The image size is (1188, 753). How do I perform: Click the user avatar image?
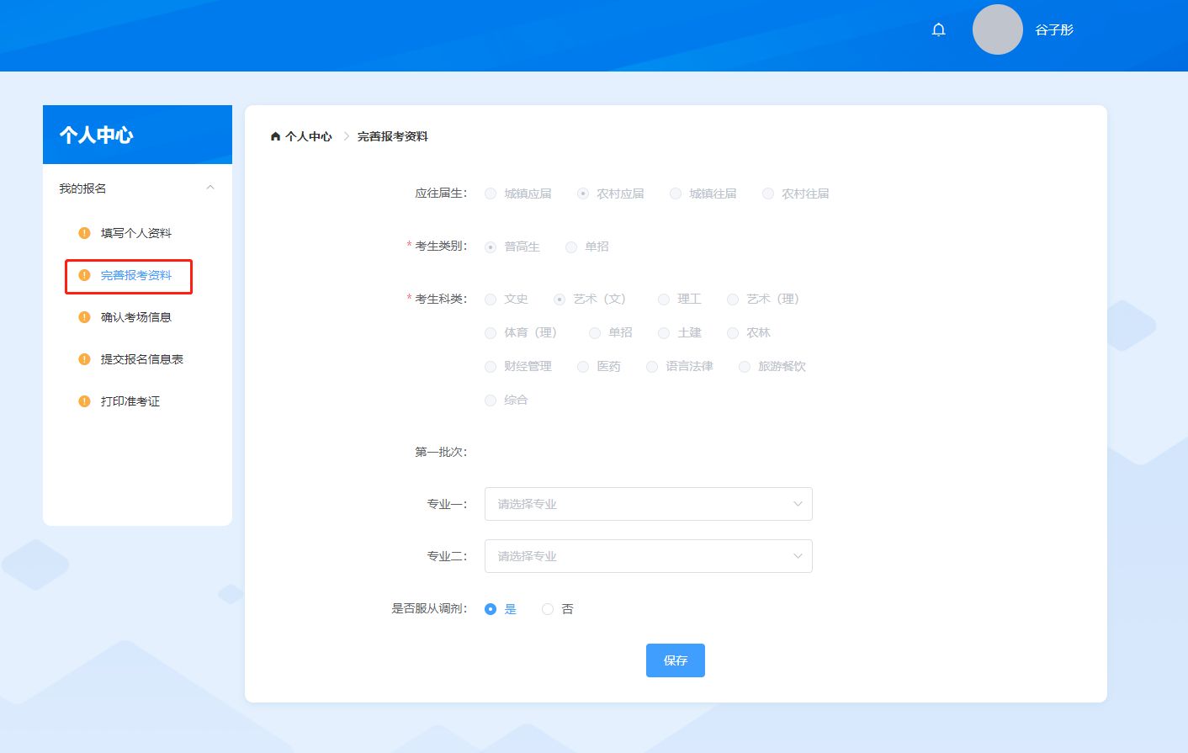click(998, 29)
